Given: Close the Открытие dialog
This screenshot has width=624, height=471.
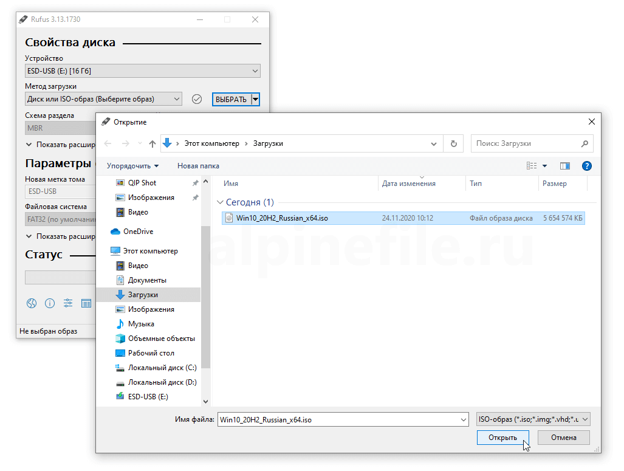Looking at the screenshot, I should click(592, 122).
